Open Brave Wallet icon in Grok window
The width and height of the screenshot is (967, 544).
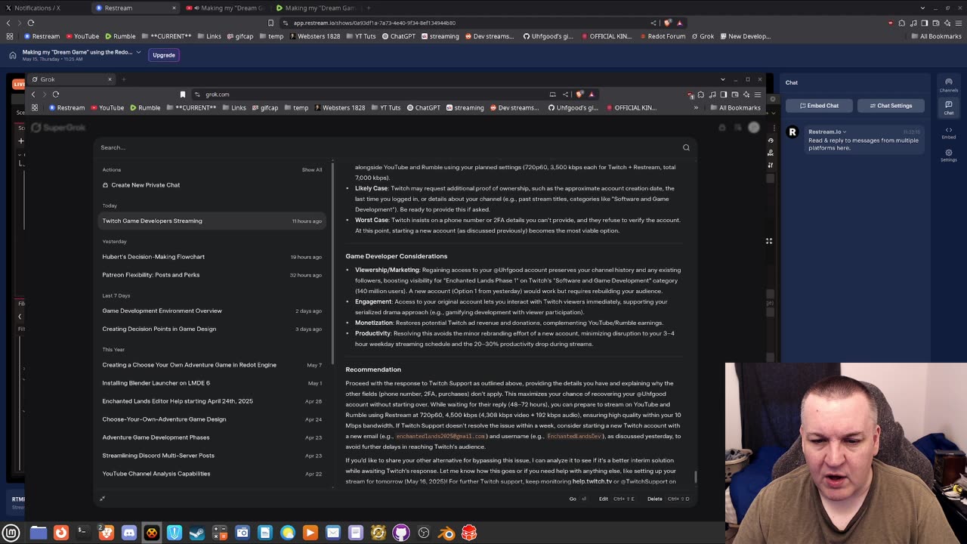(735, 94)
